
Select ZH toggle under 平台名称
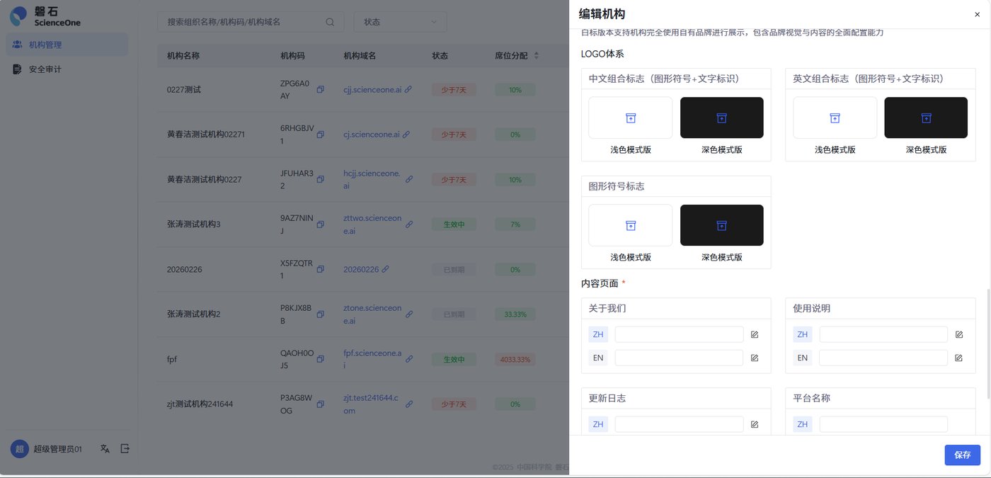click(802, 423)
